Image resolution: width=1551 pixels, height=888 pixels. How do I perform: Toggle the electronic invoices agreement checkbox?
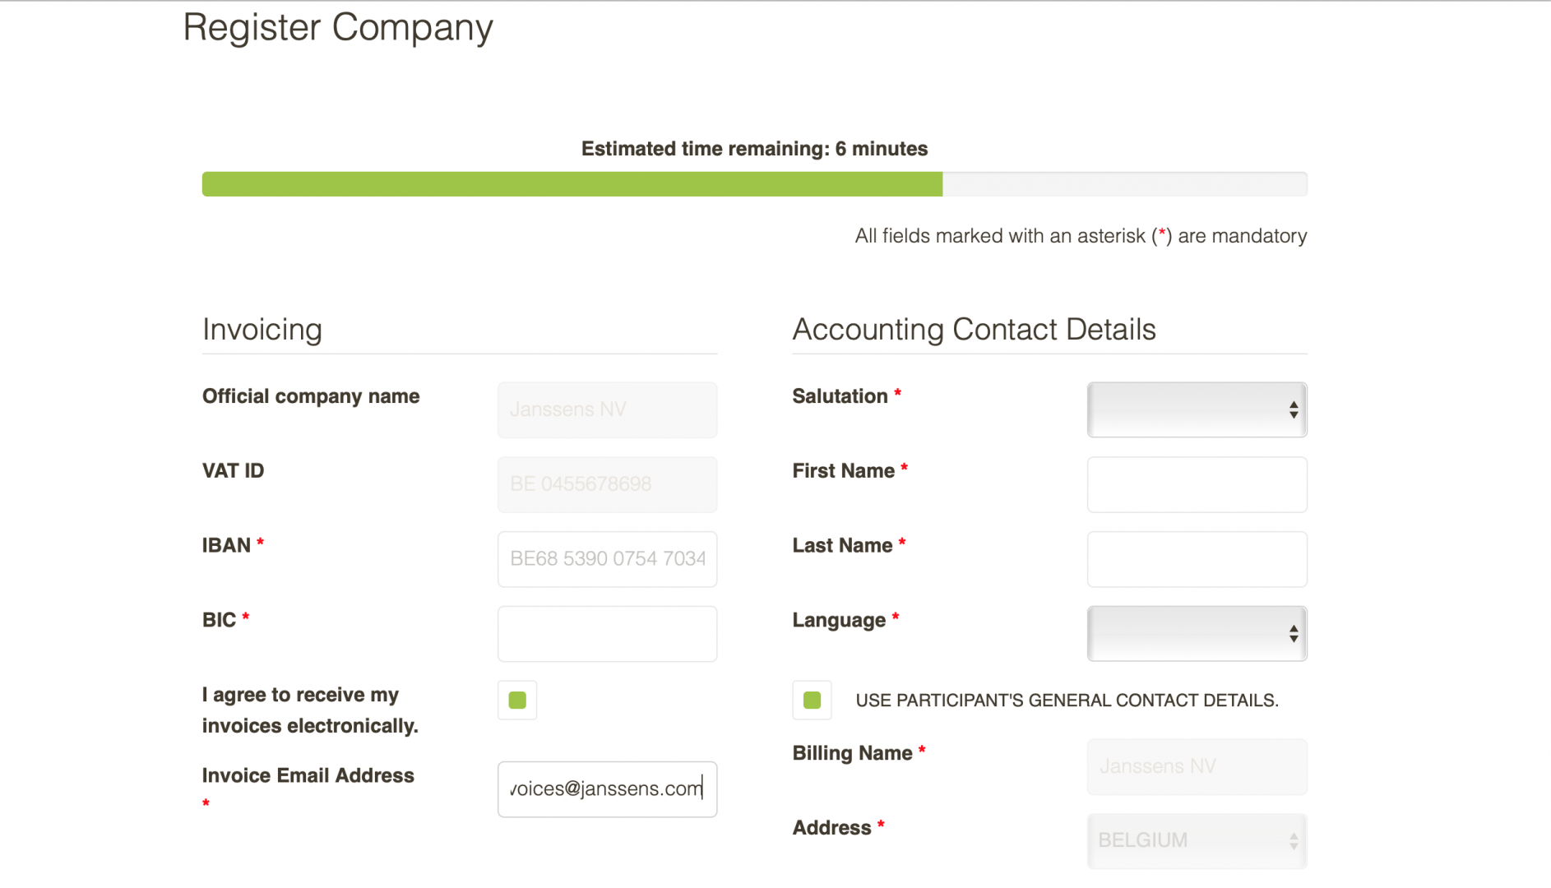(517, 701)
